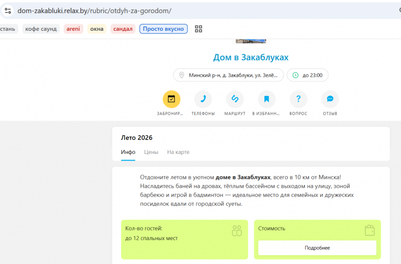Open the 'Дом в Закаблуках' title link
This screenshot has width=401, height=264.
click(251, 57)
